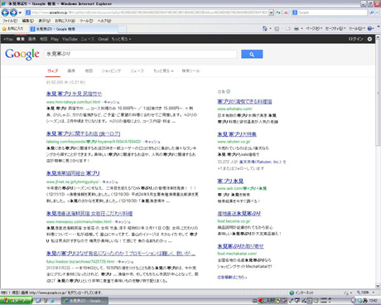The image size is (381, 305).
Task: Click the red Stop loading icon
Action: [x=286, y=12]
